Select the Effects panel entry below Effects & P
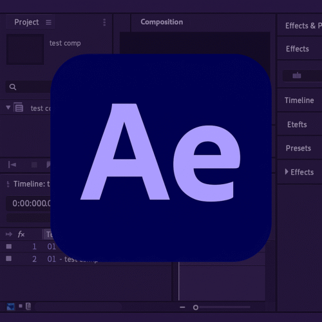Image resolution: width=322 pixels, height=322 pixels. point(298,49)
